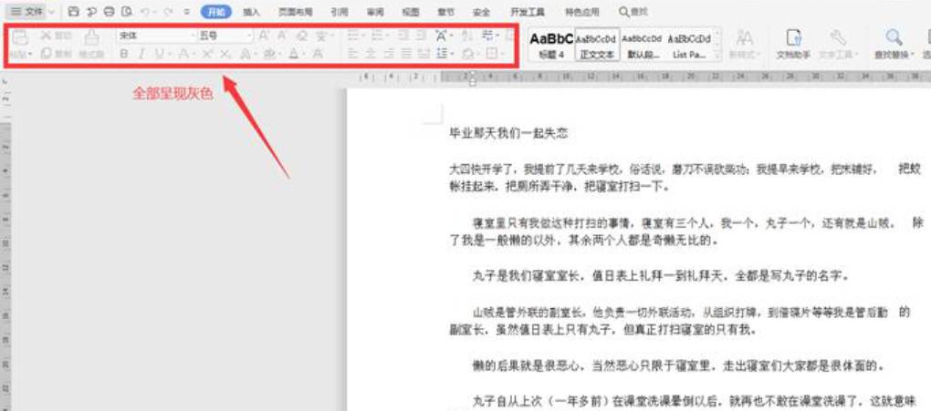Expand the styles gallery list
Image resolution: width=931 pixels, height=411 pixels.
717,56
